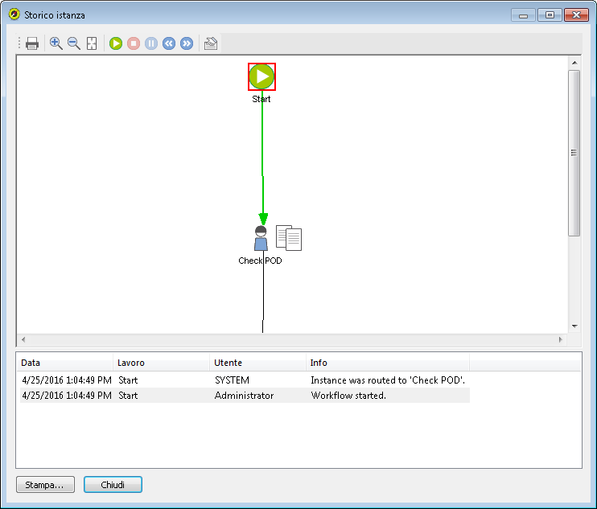Sort by the Data column header

pyautogui.click(x=64, y=363)
